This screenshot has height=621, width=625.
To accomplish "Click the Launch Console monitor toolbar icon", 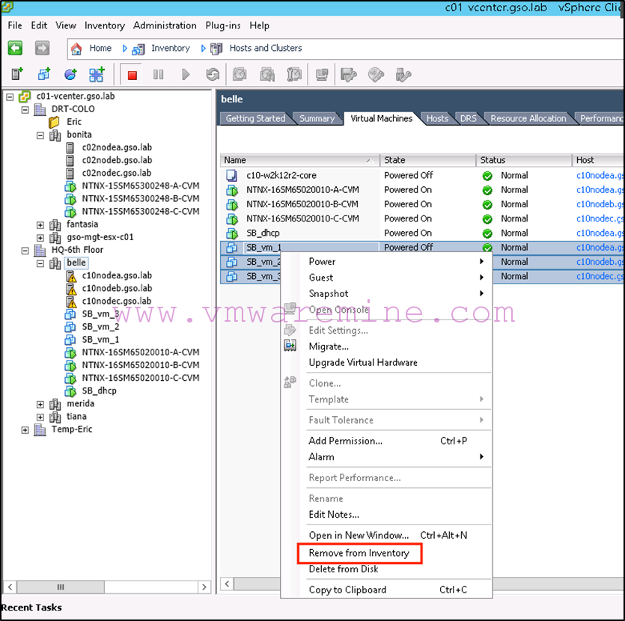I will coord(322,75).
